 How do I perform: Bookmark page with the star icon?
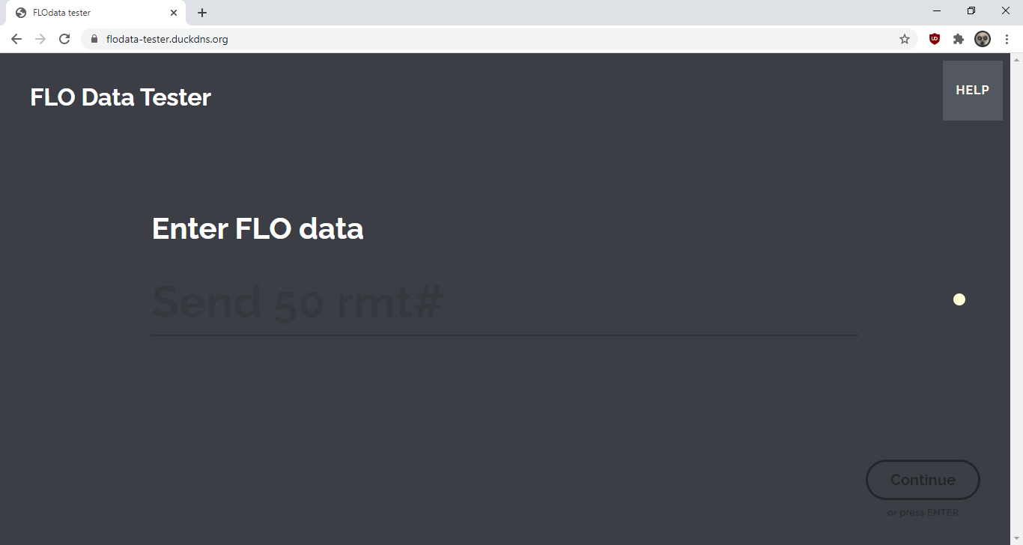click(905, 39)
